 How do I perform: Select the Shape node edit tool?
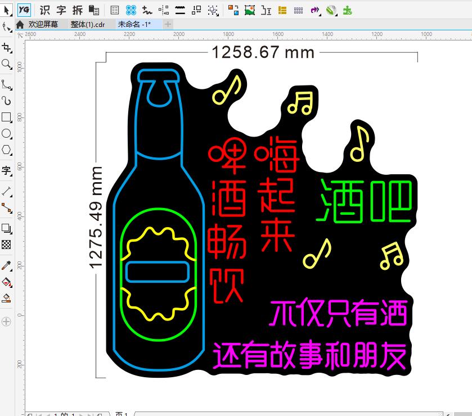coord(7,27)
